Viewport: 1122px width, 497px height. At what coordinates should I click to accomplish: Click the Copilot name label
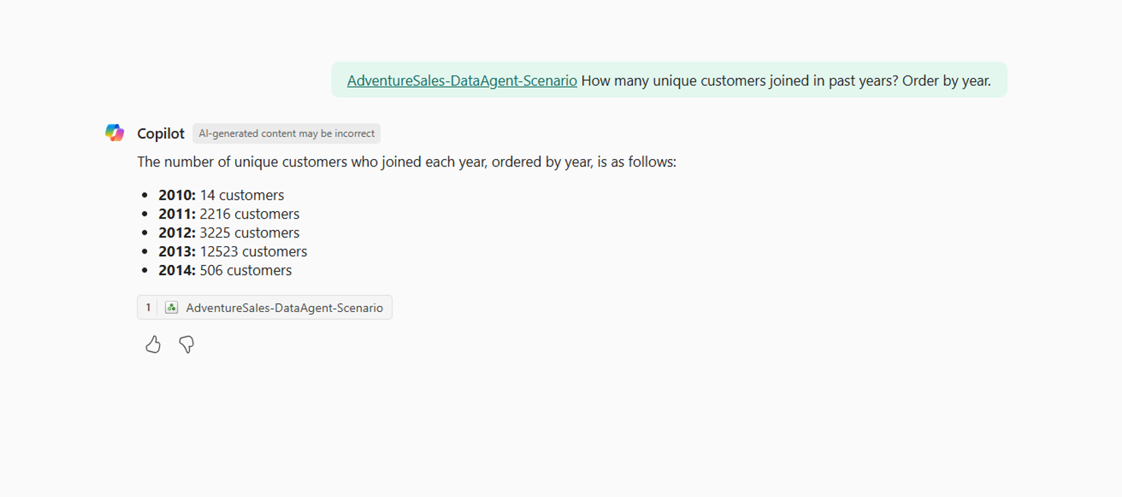click(161, 133)
